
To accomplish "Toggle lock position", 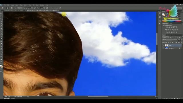I will [x=170, y=43].
